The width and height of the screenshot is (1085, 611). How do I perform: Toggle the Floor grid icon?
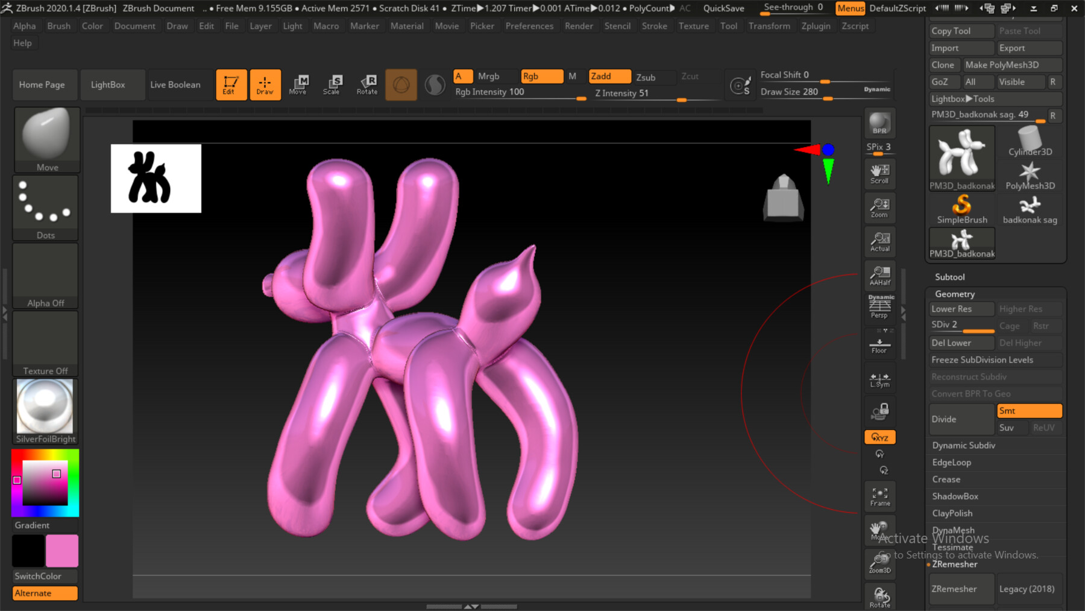[879, 344]
